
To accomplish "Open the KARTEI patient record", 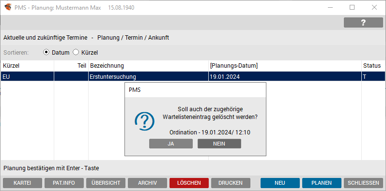I will pyautogui.click(x=22, y=183).
